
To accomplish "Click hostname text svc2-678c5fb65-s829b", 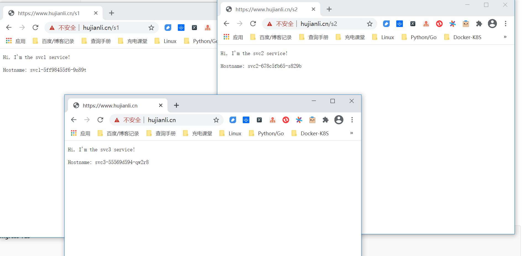I will pyautogui.click(x=274, y=66).
